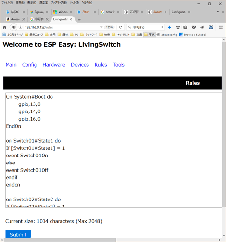Screen dimensions: 226x242
Task: Open the bookmarks library icon
Action: point(185,27)
